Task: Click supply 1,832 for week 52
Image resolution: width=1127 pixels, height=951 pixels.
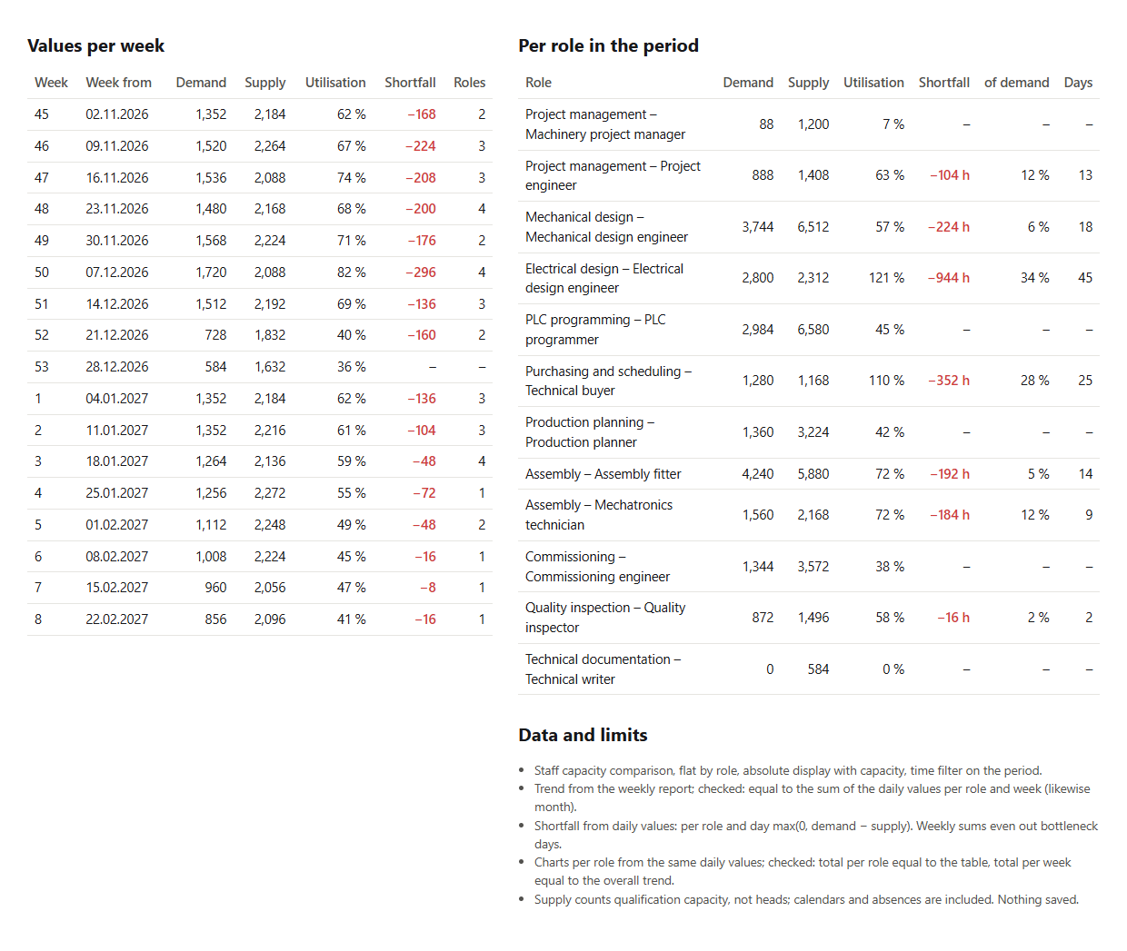Action: [270, 335]
